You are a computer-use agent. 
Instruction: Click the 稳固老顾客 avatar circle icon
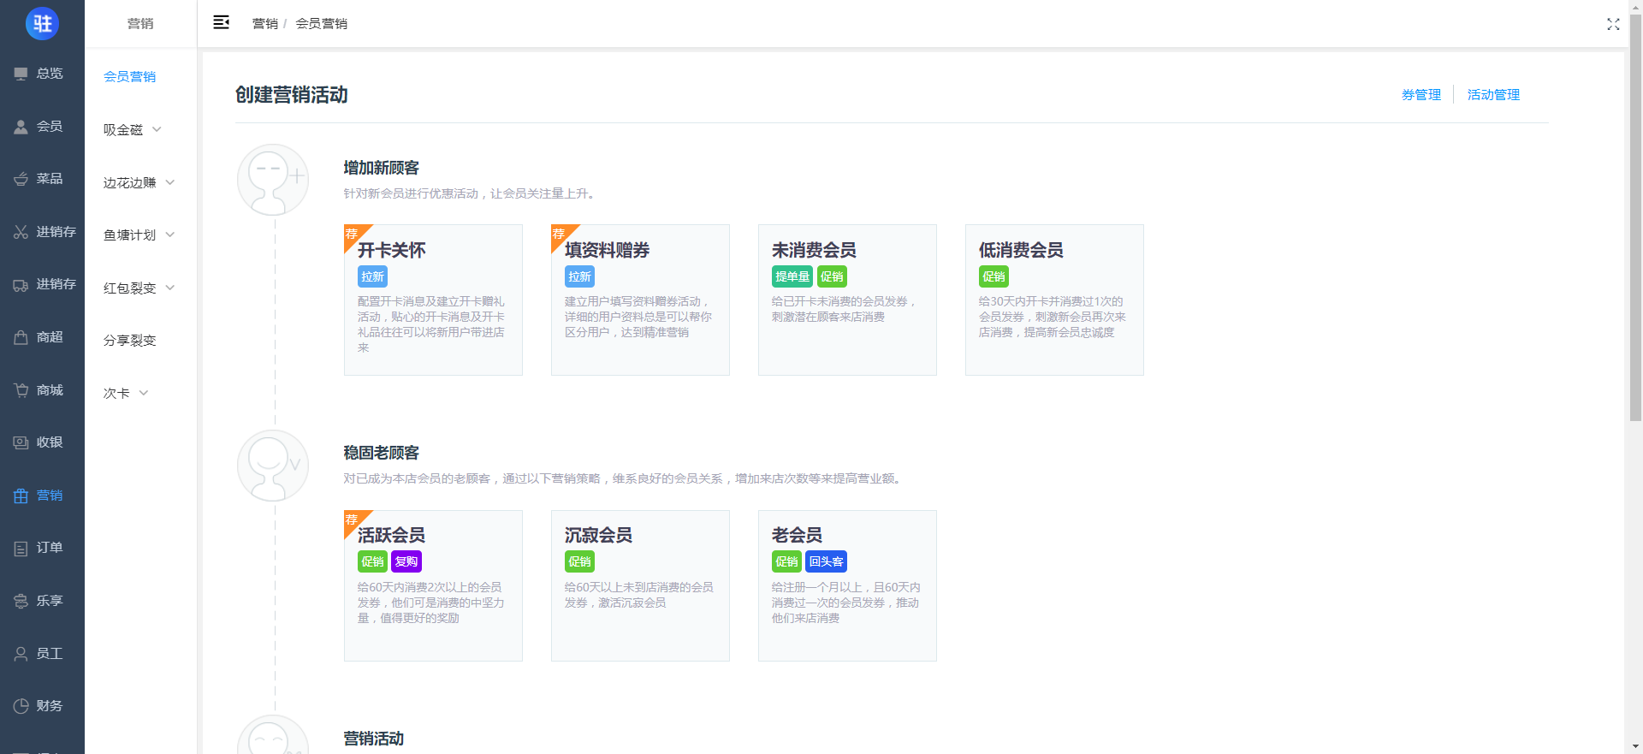click(x=273, y=466)
